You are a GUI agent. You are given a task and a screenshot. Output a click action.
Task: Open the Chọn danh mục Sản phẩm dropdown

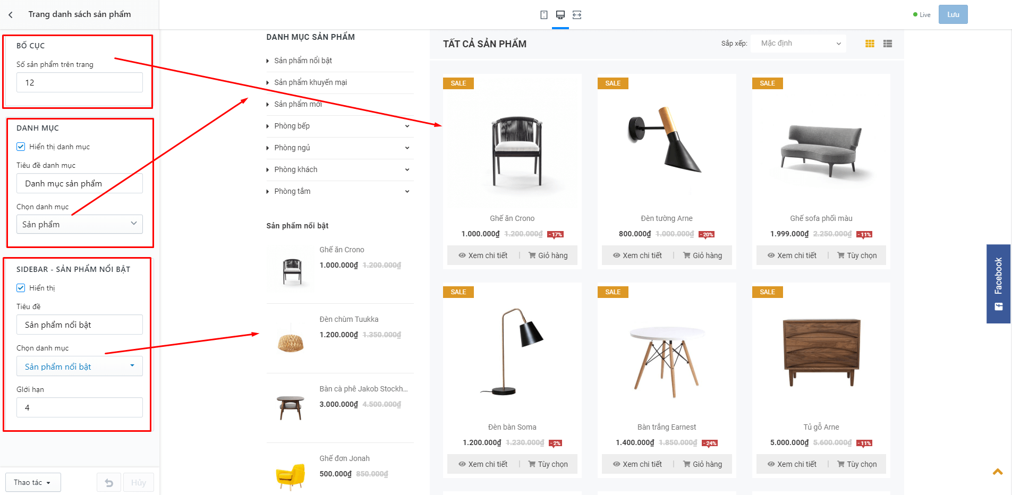[x=80, y=224]
